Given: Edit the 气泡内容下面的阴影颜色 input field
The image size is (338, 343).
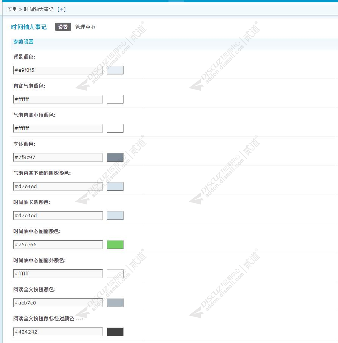Looking at the screenshot, I should tap(58, 186).
